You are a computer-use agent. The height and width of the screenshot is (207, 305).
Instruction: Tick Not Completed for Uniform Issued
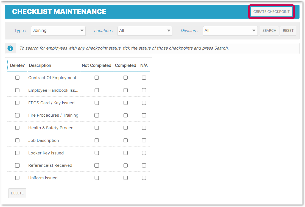click(97, 178)
